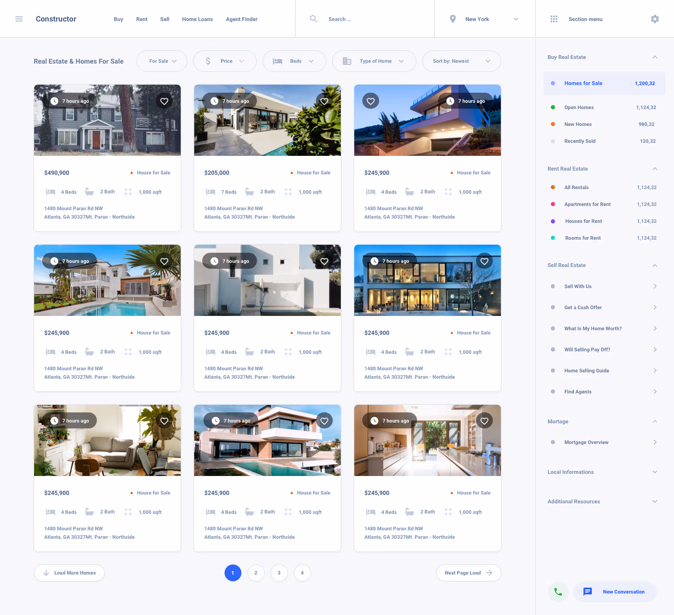
Task: Favorite the living room interior listing
Action: (164, 421)
